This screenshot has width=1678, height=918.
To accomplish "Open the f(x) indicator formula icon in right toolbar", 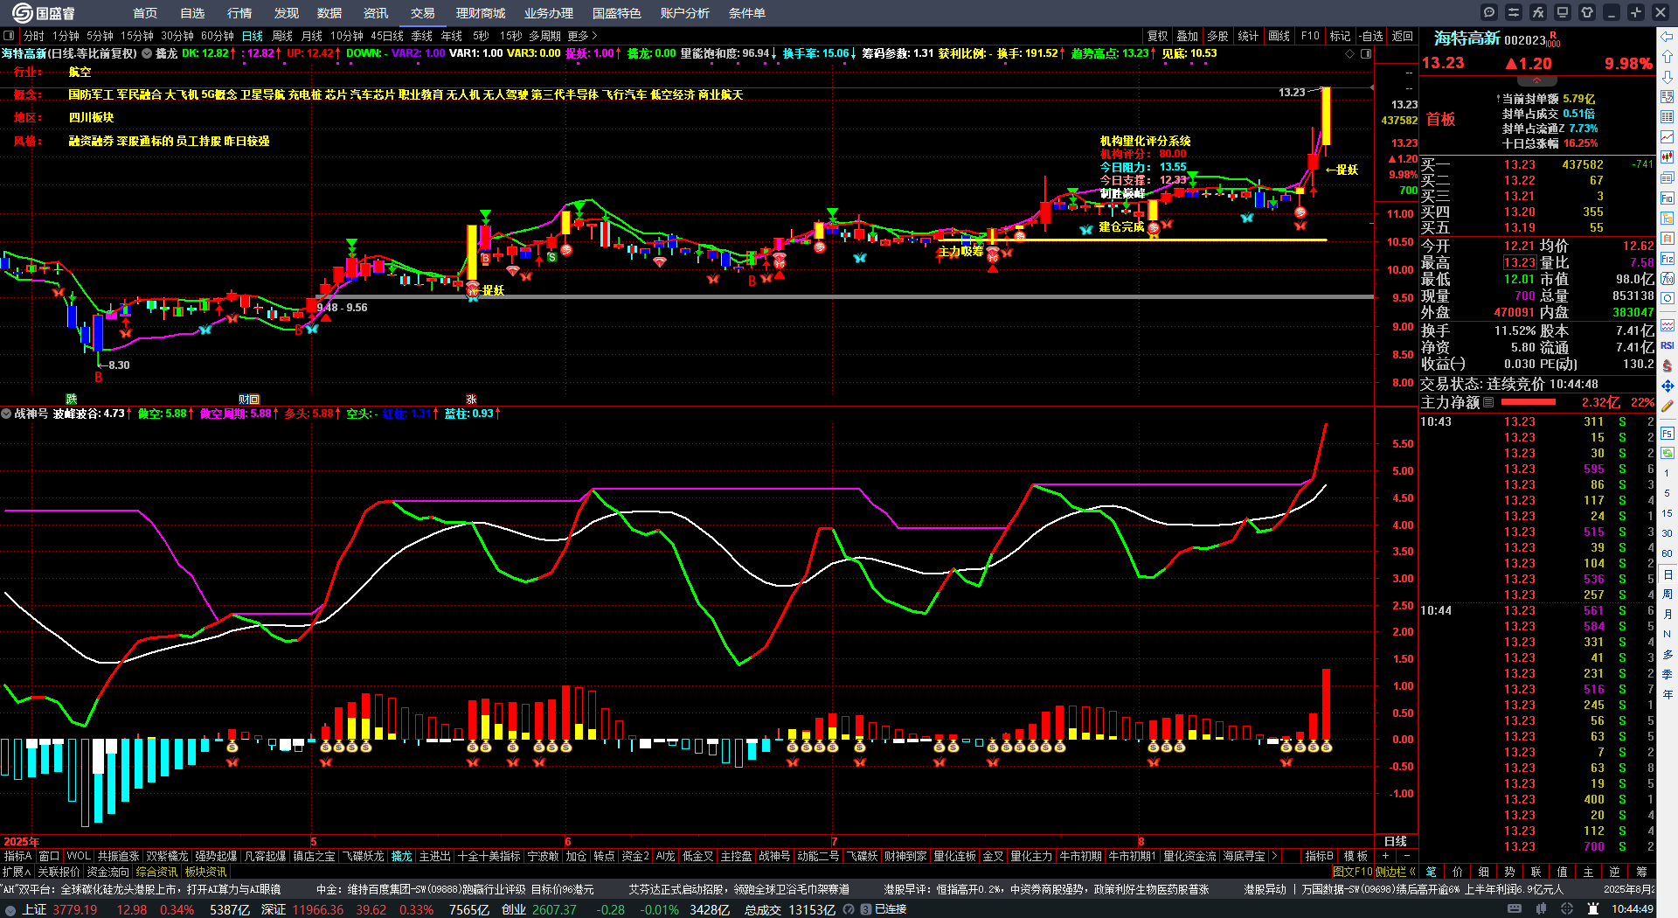I will (x=1668, y=279).
